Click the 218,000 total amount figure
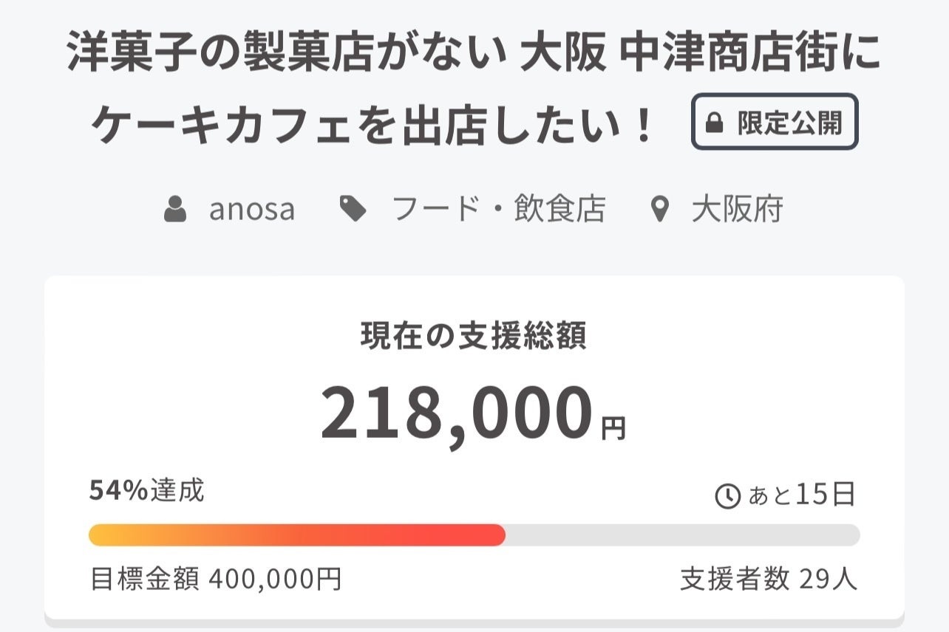 click(x=456, y=414)
